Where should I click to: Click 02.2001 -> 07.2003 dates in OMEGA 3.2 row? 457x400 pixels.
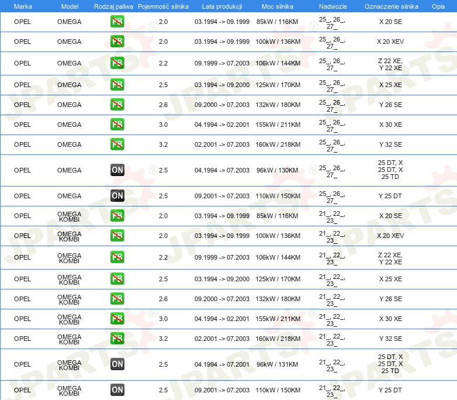[x=222, y=144]
